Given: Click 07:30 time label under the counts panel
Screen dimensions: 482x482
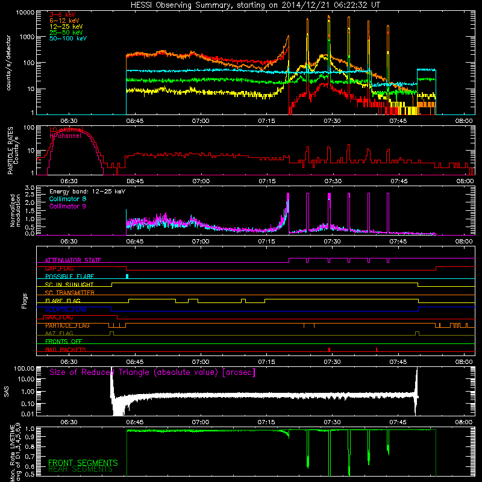Looking at the screenshot, I should coord(333,121).
